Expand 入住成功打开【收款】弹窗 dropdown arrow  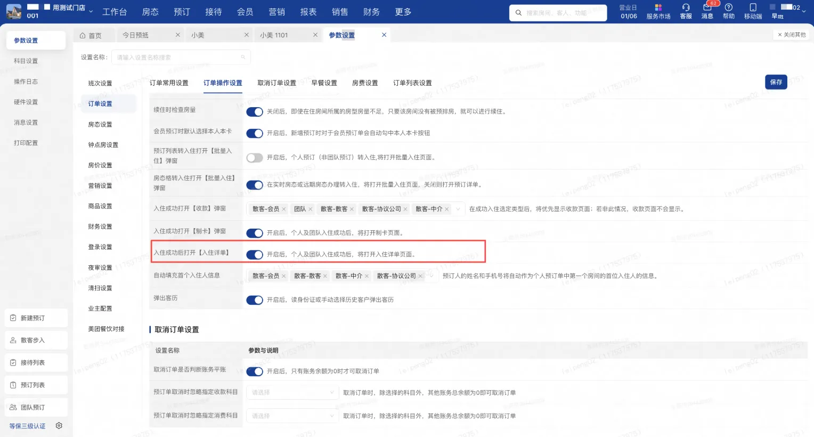point(458,209)
